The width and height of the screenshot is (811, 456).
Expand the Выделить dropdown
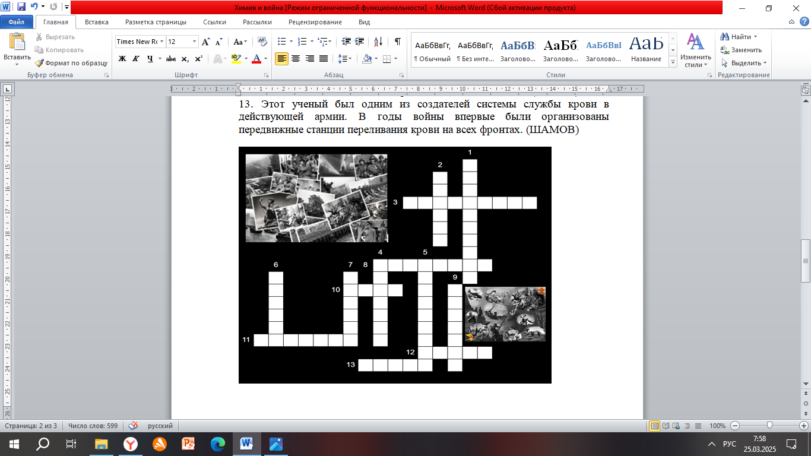pyautogui.click(x=745, y=63)
